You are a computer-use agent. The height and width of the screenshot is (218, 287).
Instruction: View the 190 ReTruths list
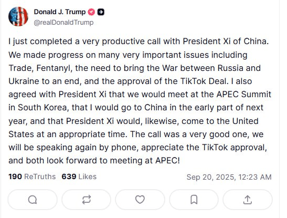pos(32,177)
